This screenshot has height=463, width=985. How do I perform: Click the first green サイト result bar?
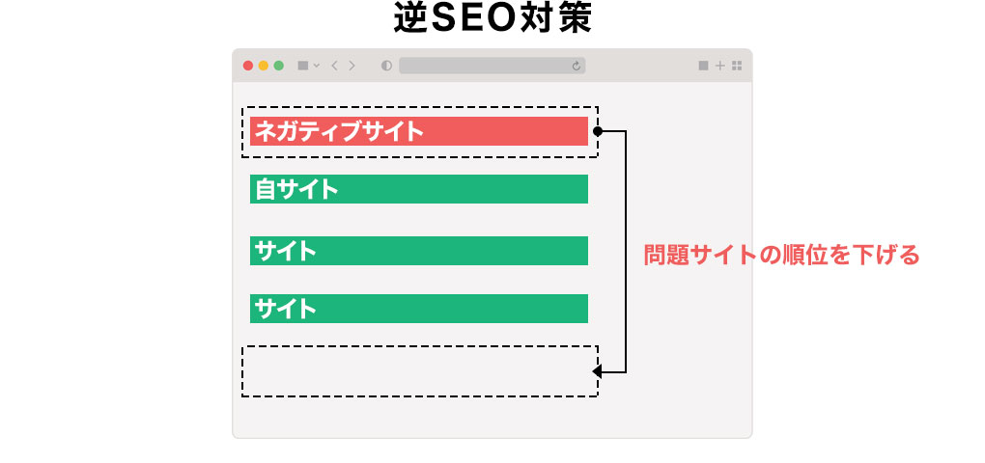tap(419, 251)
